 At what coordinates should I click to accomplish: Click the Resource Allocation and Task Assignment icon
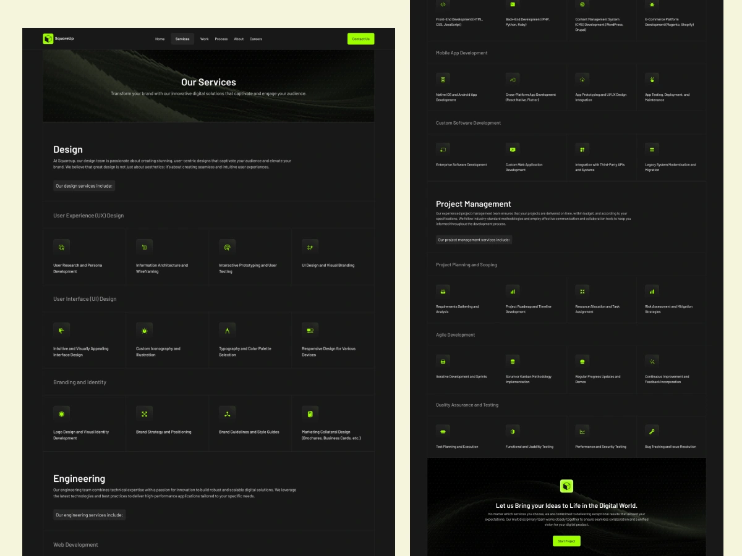582,291
